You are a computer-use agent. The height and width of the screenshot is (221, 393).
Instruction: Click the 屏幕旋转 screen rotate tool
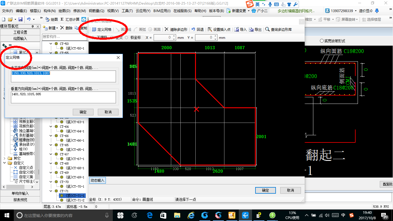coord(347,19)
